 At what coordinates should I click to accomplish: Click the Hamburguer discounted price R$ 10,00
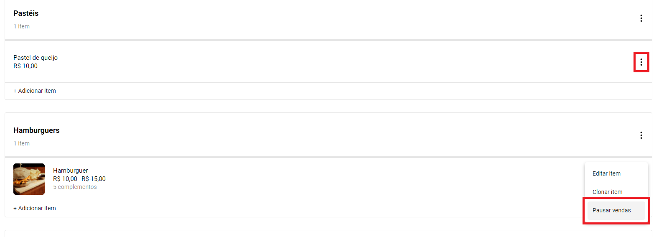[65, 179]
